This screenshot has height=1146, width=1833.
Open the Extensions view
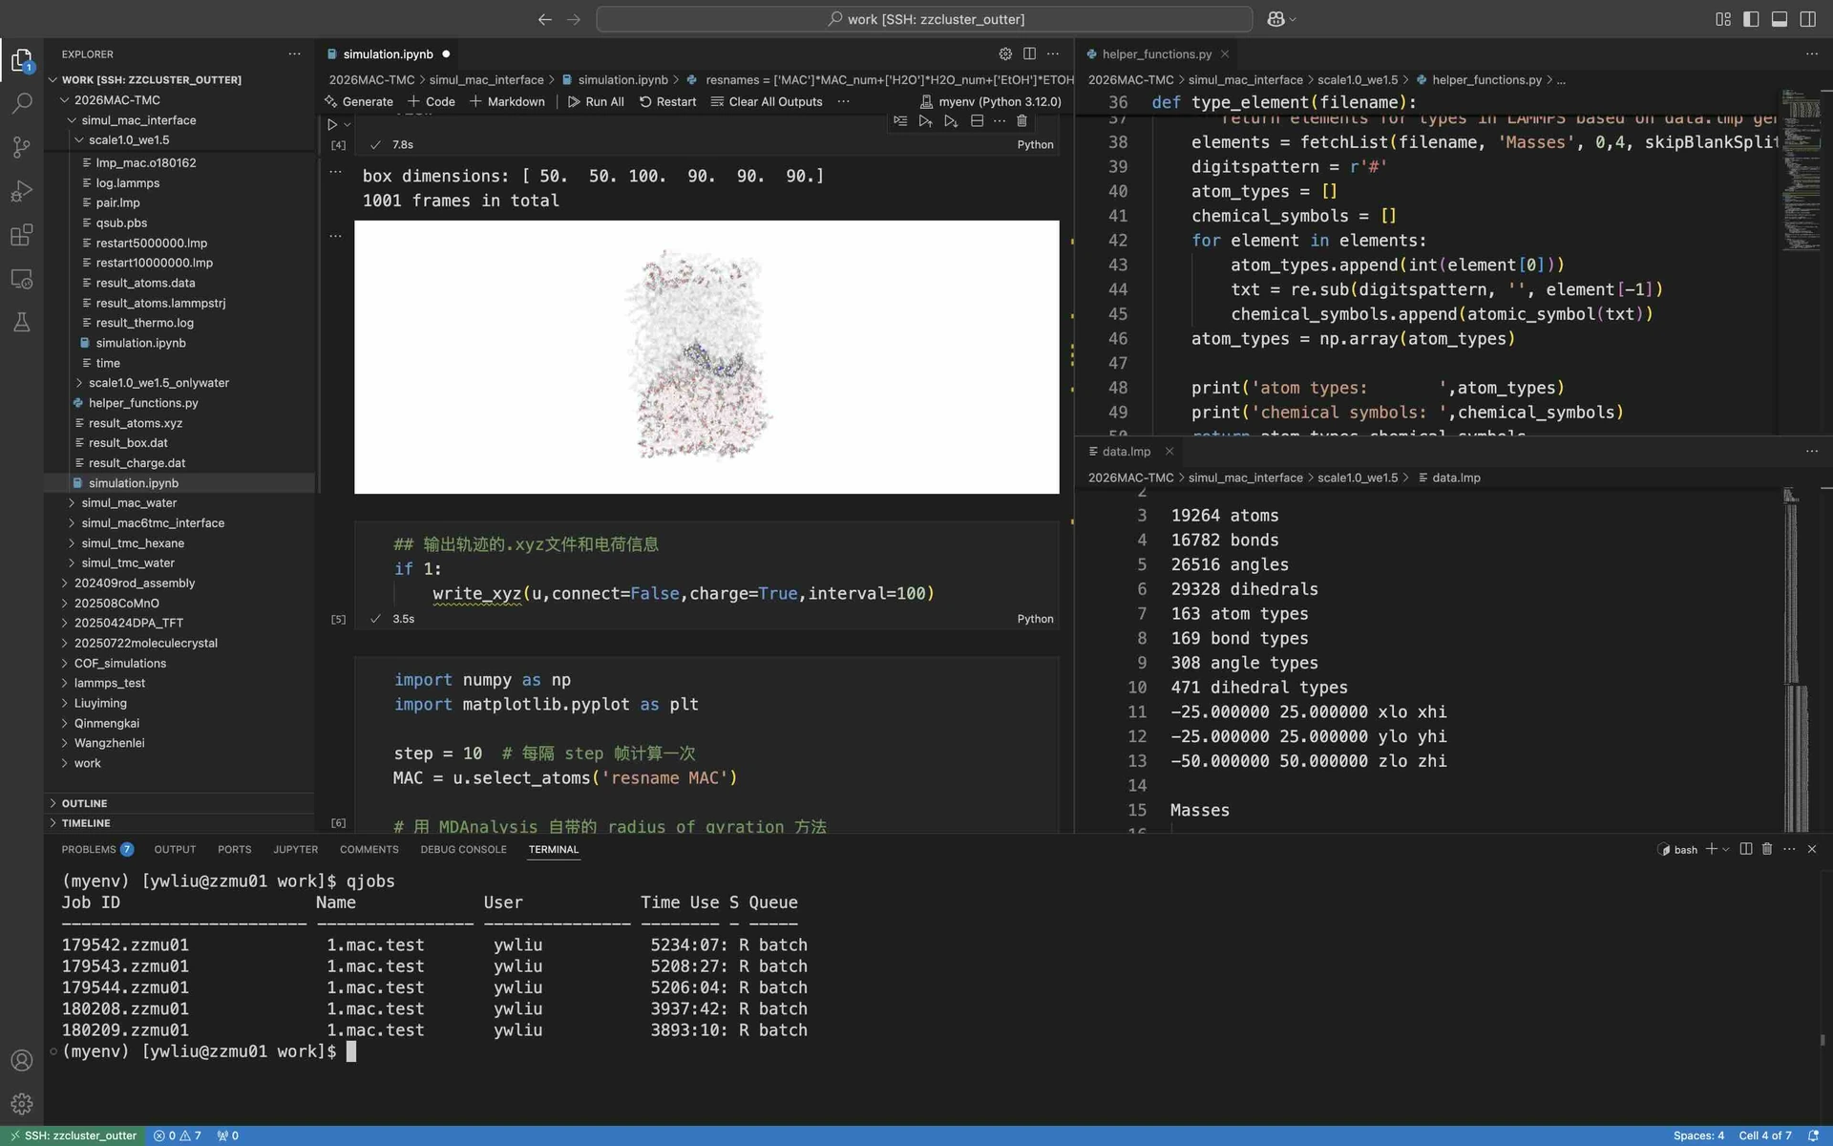pyautogui.click(x=21, y=235)
